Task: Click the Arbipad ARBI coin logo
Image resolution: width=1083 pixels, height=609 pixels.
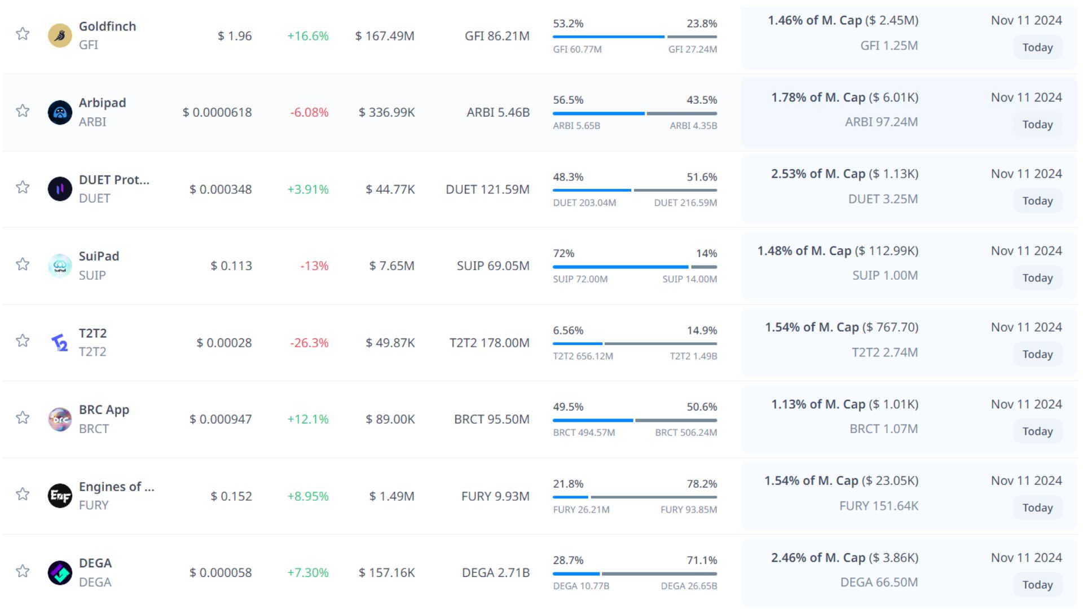Action: 60,112
